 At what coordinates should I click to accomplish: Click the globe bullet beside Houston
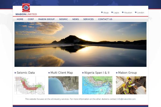click(123, 12)
